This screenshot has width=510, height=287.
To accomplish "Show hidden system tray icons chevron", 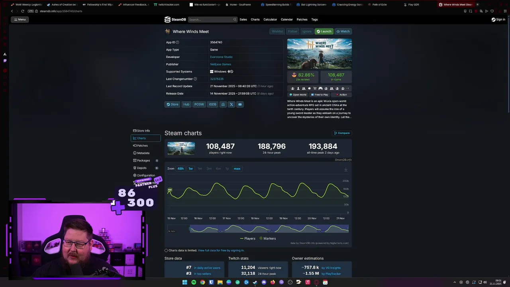I will (x=455, y=282).
